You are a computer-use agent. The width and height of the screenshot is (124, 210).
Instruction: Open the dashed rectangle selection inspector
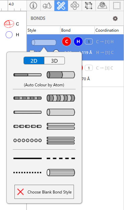tap(117, 6)
